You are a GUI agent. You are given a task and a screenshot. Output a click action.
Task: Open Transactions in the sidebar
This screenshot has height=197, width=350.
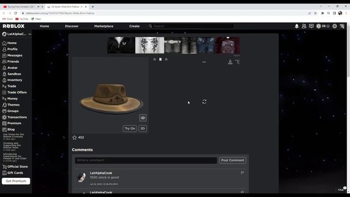tap(15, 117)
